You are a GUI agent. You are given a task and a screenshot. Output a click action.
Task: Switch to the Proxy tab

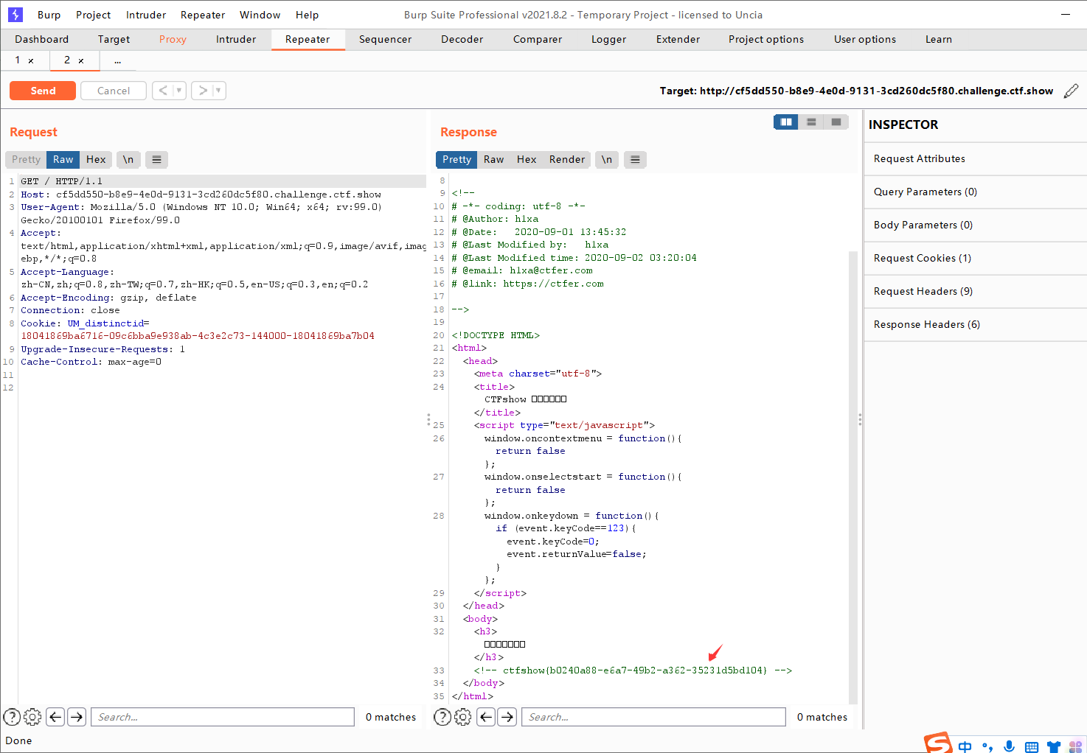pyautogui.click(x=173, y=39)
